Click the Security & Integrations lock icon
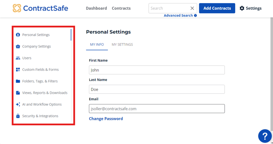 point(18,116)
